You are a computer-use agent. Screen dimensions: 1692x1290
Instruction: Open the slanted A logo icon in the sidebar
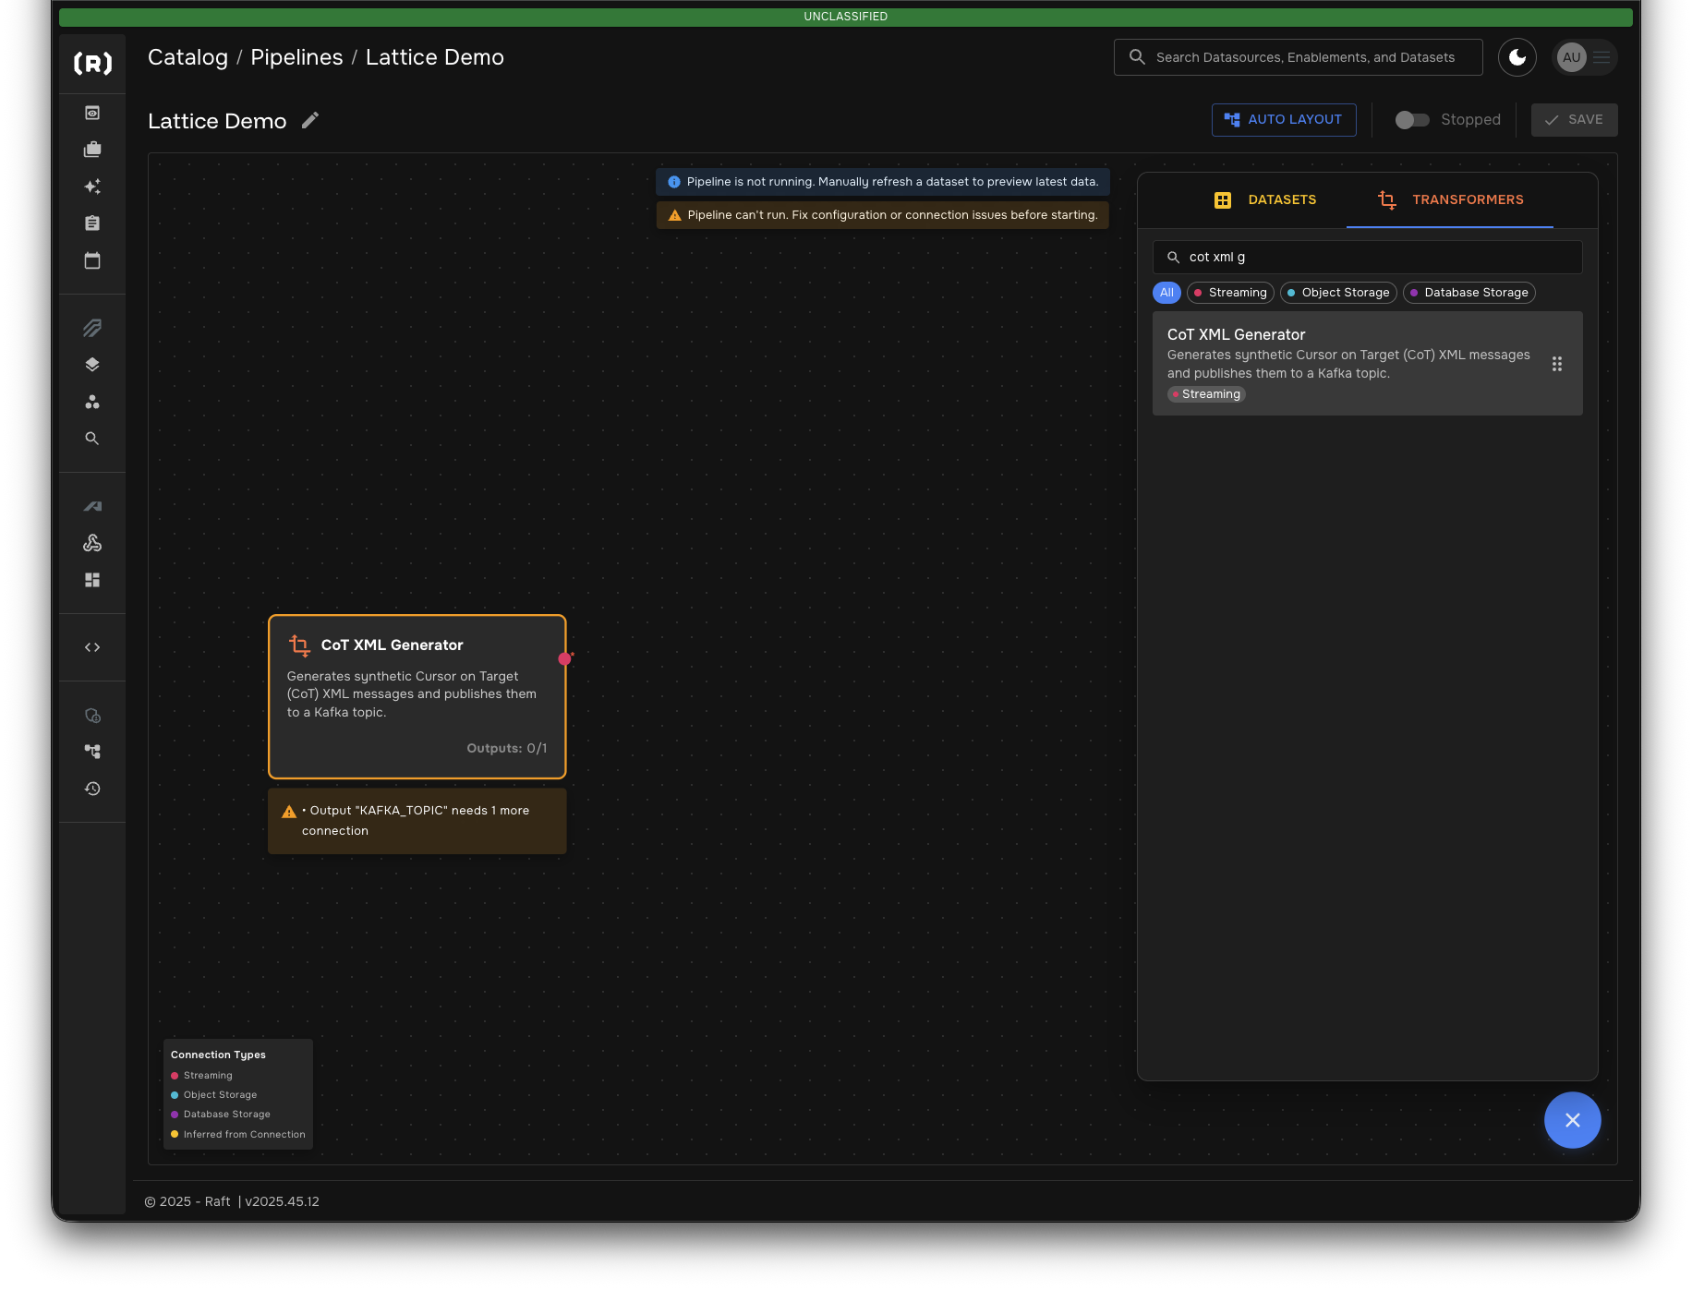(x=92, y=506)
